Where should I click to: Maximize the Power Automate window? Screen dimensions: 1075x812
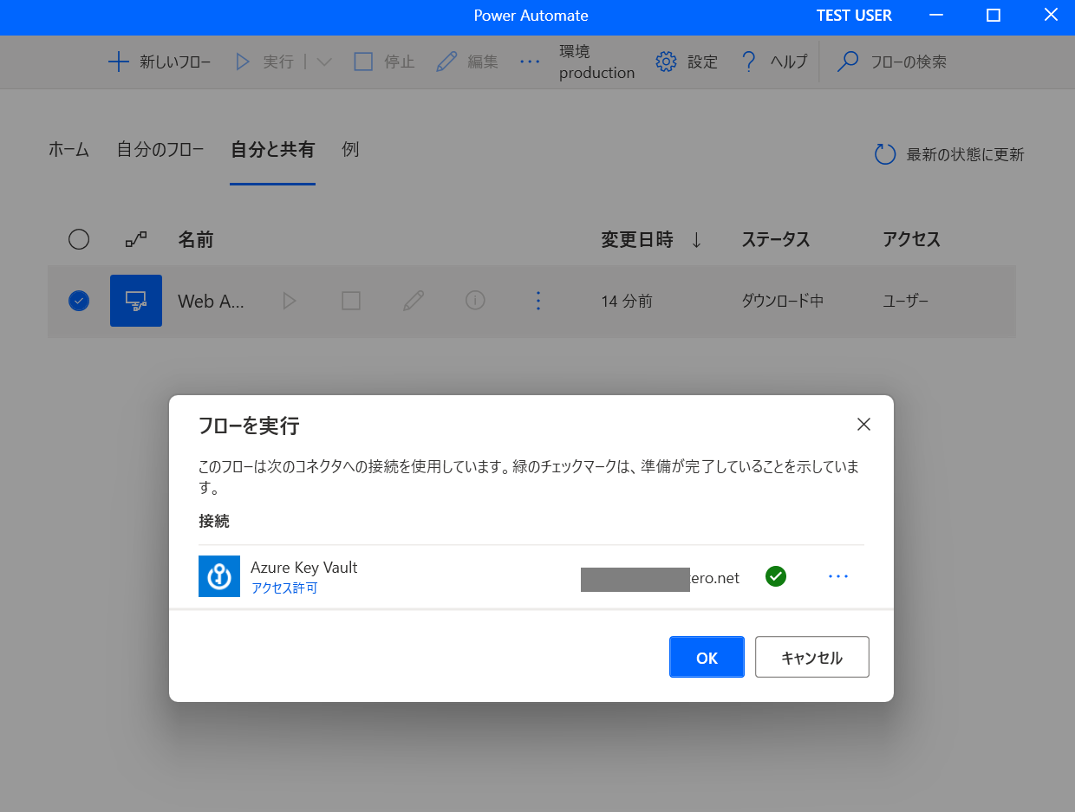point(994,16)
